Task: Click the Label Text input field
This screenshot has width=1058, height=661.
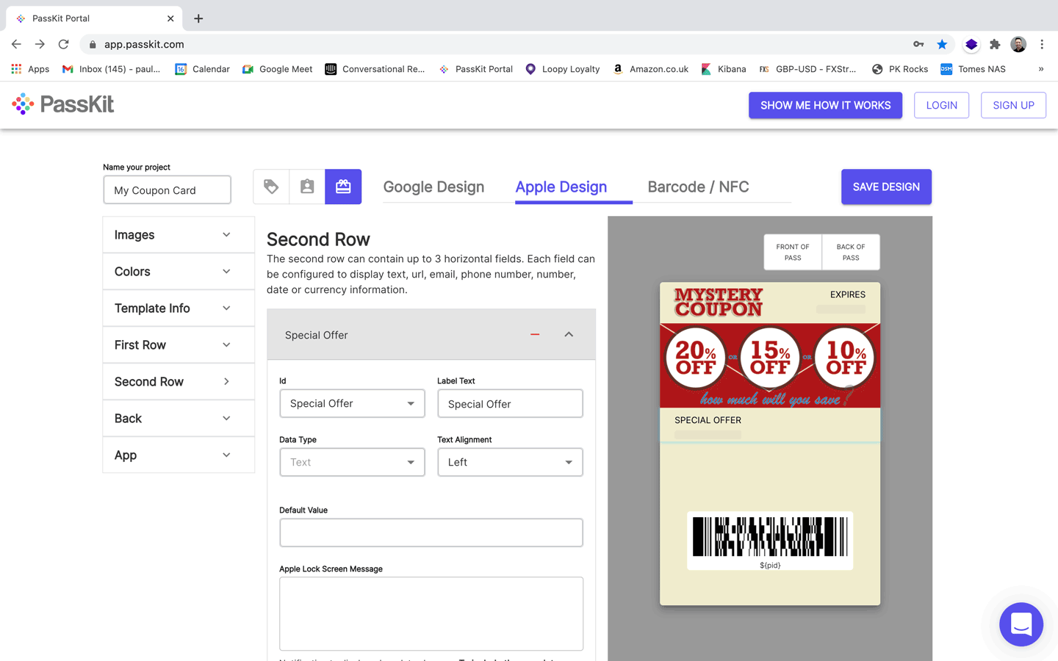Action: click(510, 403)
